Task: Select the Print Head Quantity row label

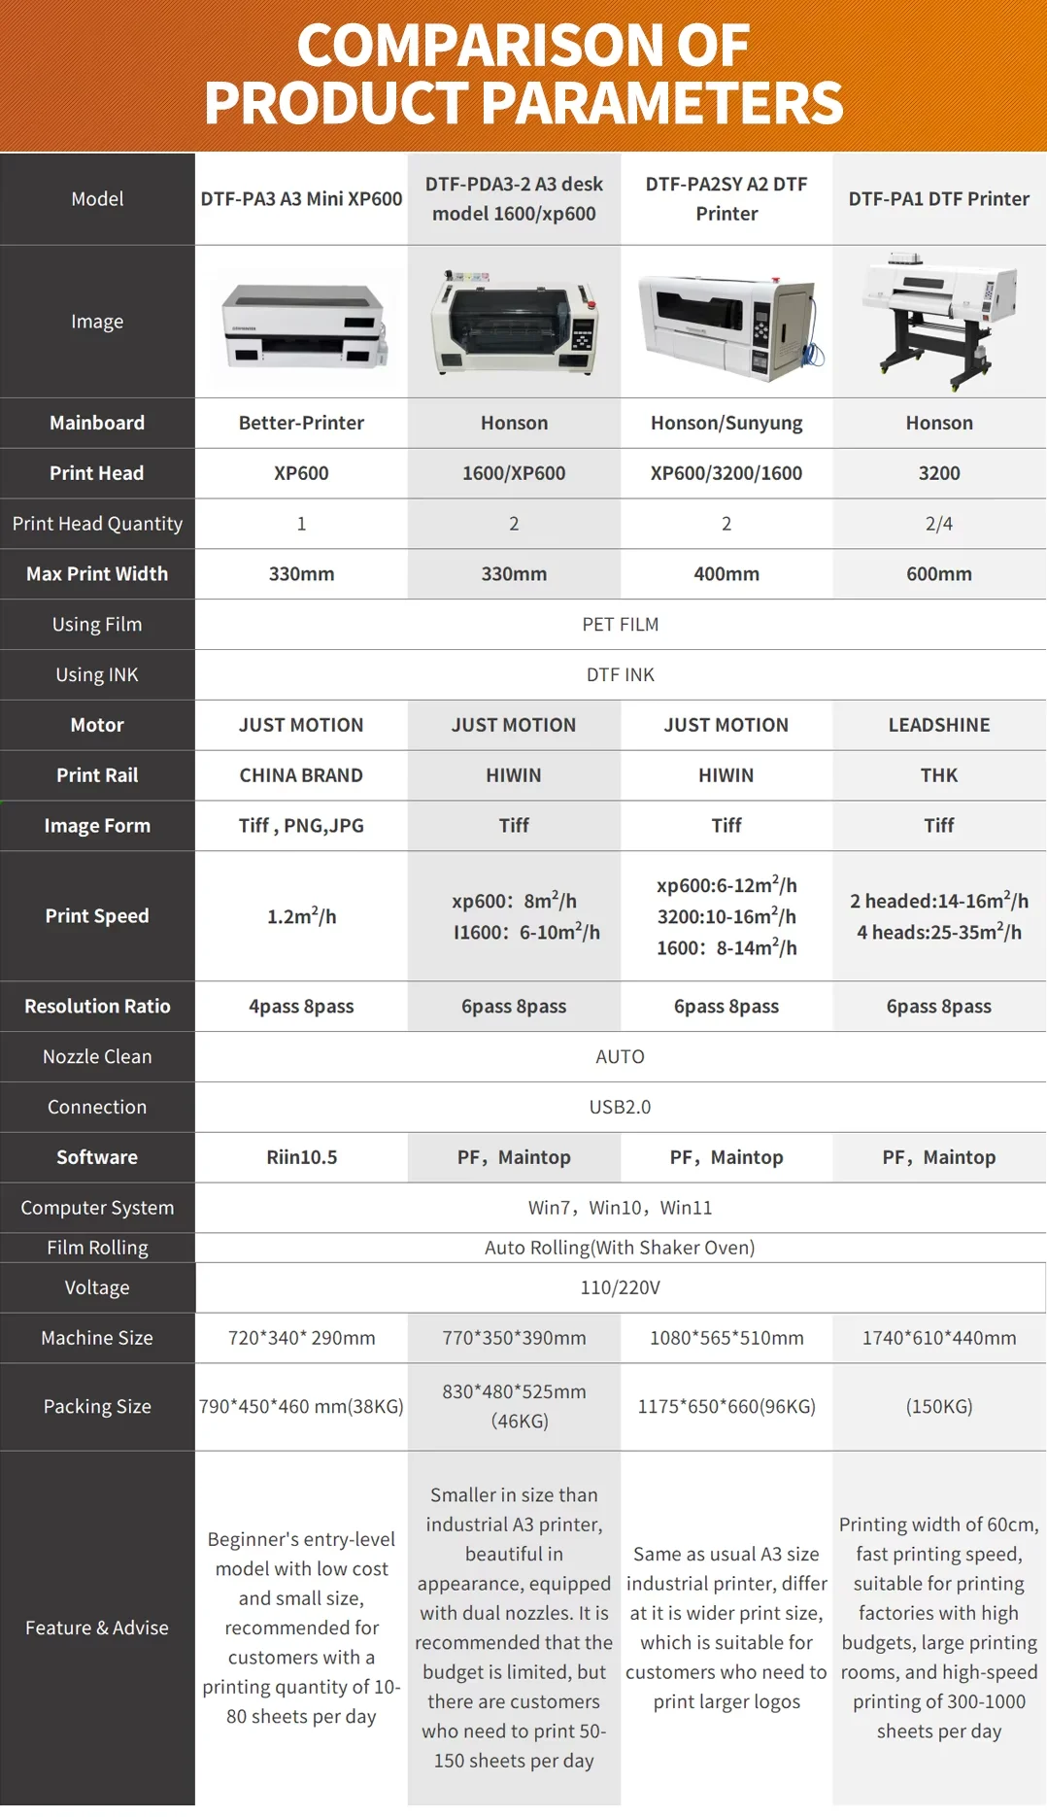Action: pos(97,524)
